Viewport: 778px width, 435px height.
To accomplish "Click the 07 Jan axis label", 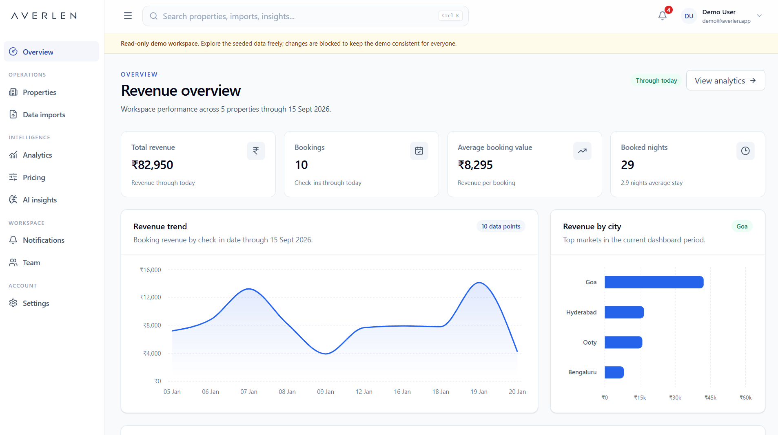I will pyautogui.click(x=249, y=392).
